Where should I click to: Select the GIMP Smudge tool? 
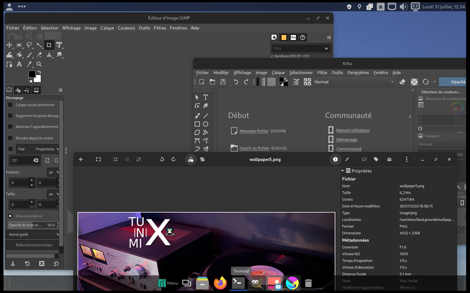[59, 54]
